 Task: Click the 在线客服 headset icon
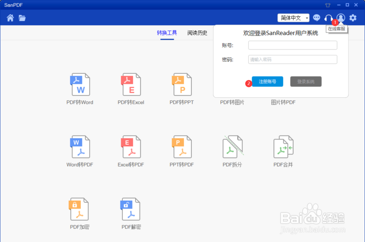[328, 18]
